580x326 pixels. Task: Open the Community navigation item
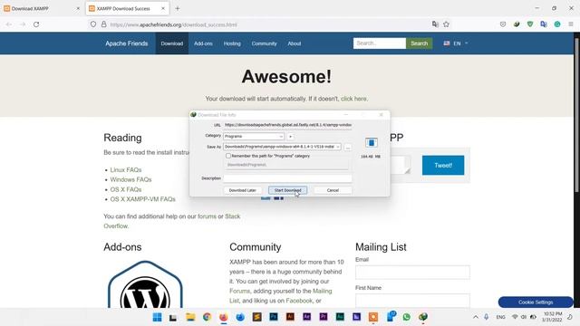click(264, 43)
